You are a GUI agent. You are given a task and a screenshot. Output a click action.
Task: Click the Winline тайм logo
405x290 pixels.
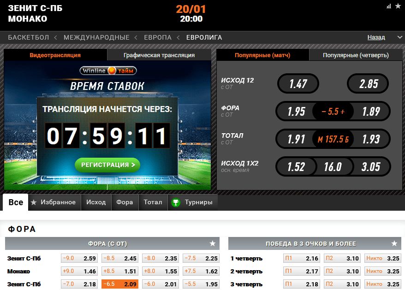[x=108, y=71]
